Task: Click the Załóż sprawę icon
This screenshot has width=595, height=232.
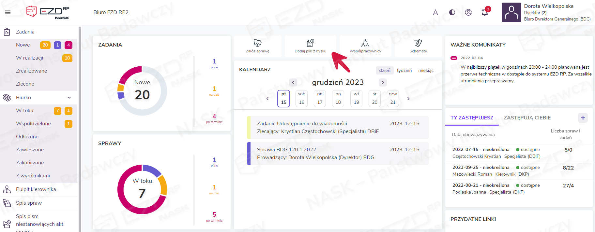Action: 257,43
